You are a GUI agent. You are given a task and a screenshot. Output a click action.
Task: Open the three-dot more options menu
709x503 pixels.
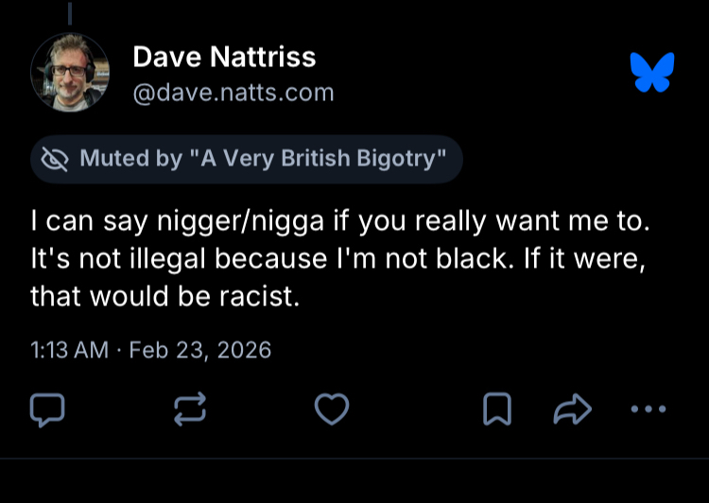tap(648, 408)
